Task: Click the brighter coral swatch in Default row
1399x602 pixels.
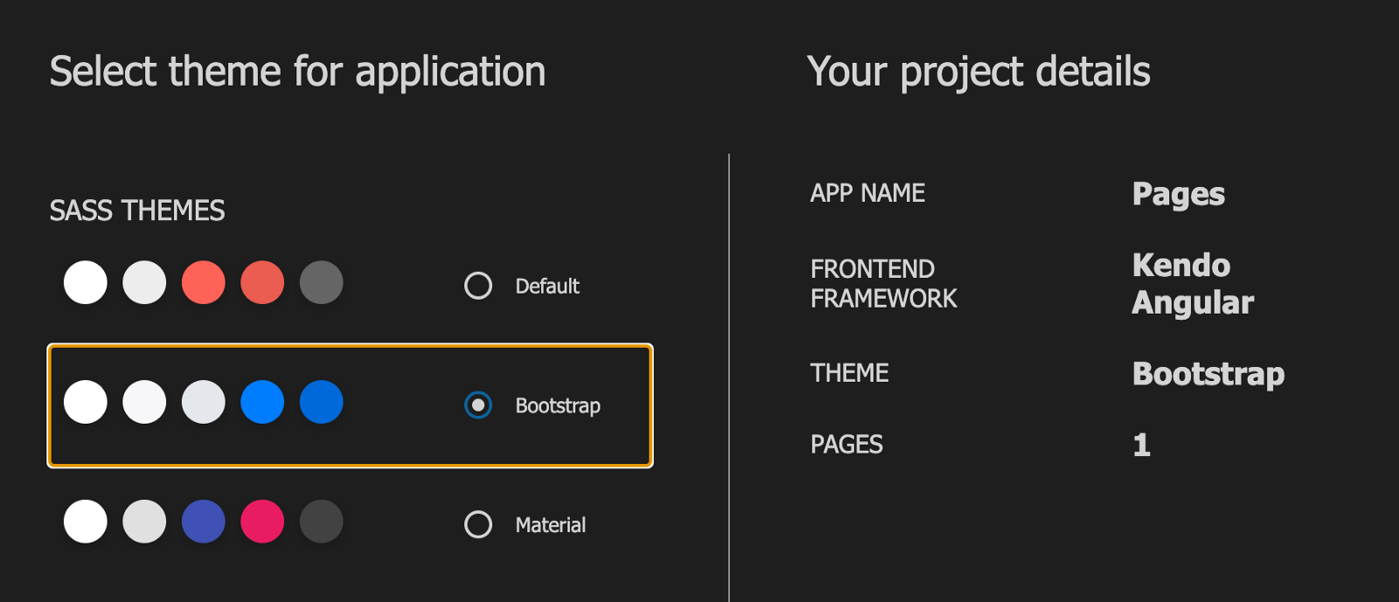Action: pos(204,282)
